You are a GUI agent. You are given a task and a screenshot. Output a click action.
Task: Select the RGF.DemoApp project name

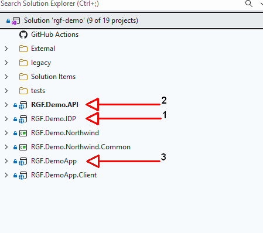coord(54,161)
